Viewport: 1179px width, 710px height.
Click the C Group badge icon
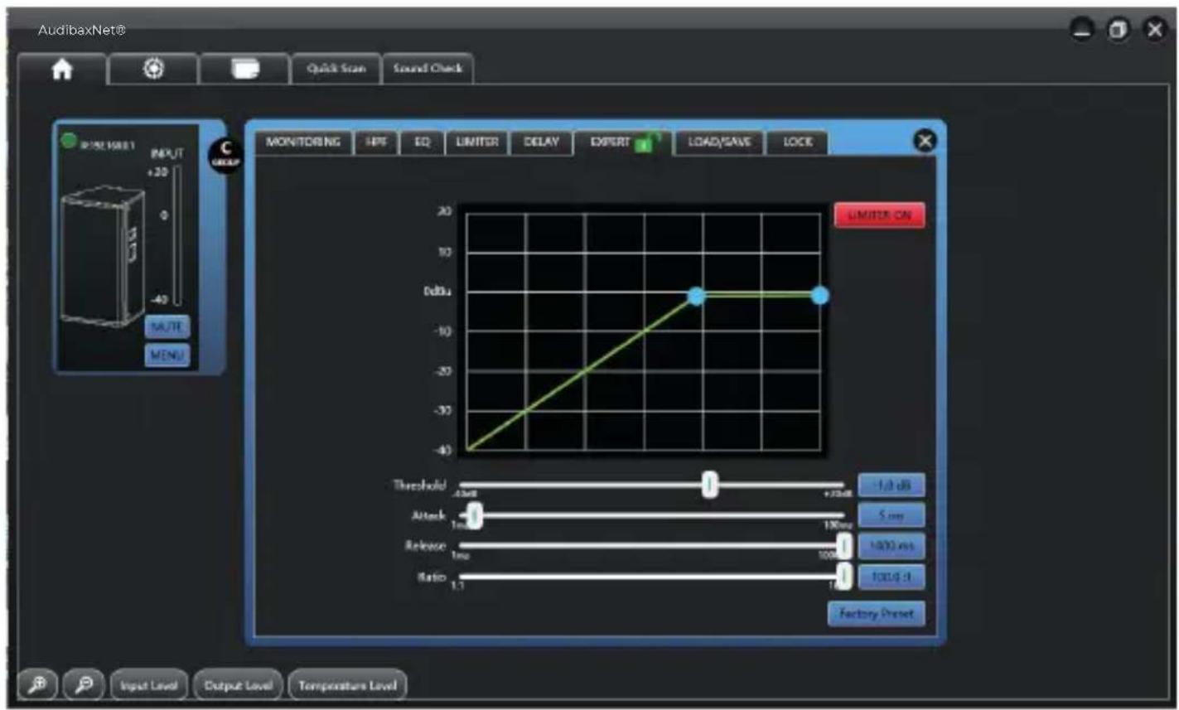pyautogui.click(x=226, y=154)
